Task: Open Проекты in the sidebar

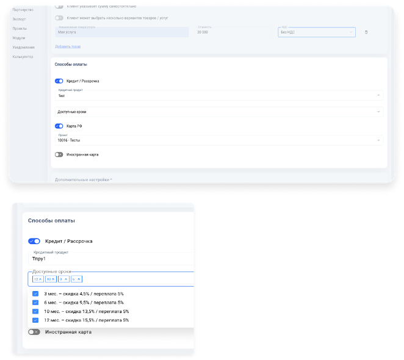Action: [x=20, y=28]
